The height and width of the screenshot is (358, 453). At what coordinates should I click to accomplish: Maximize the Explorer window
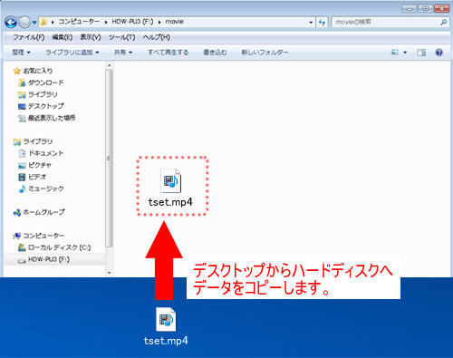pyautogui.click(x=425, y=8)
